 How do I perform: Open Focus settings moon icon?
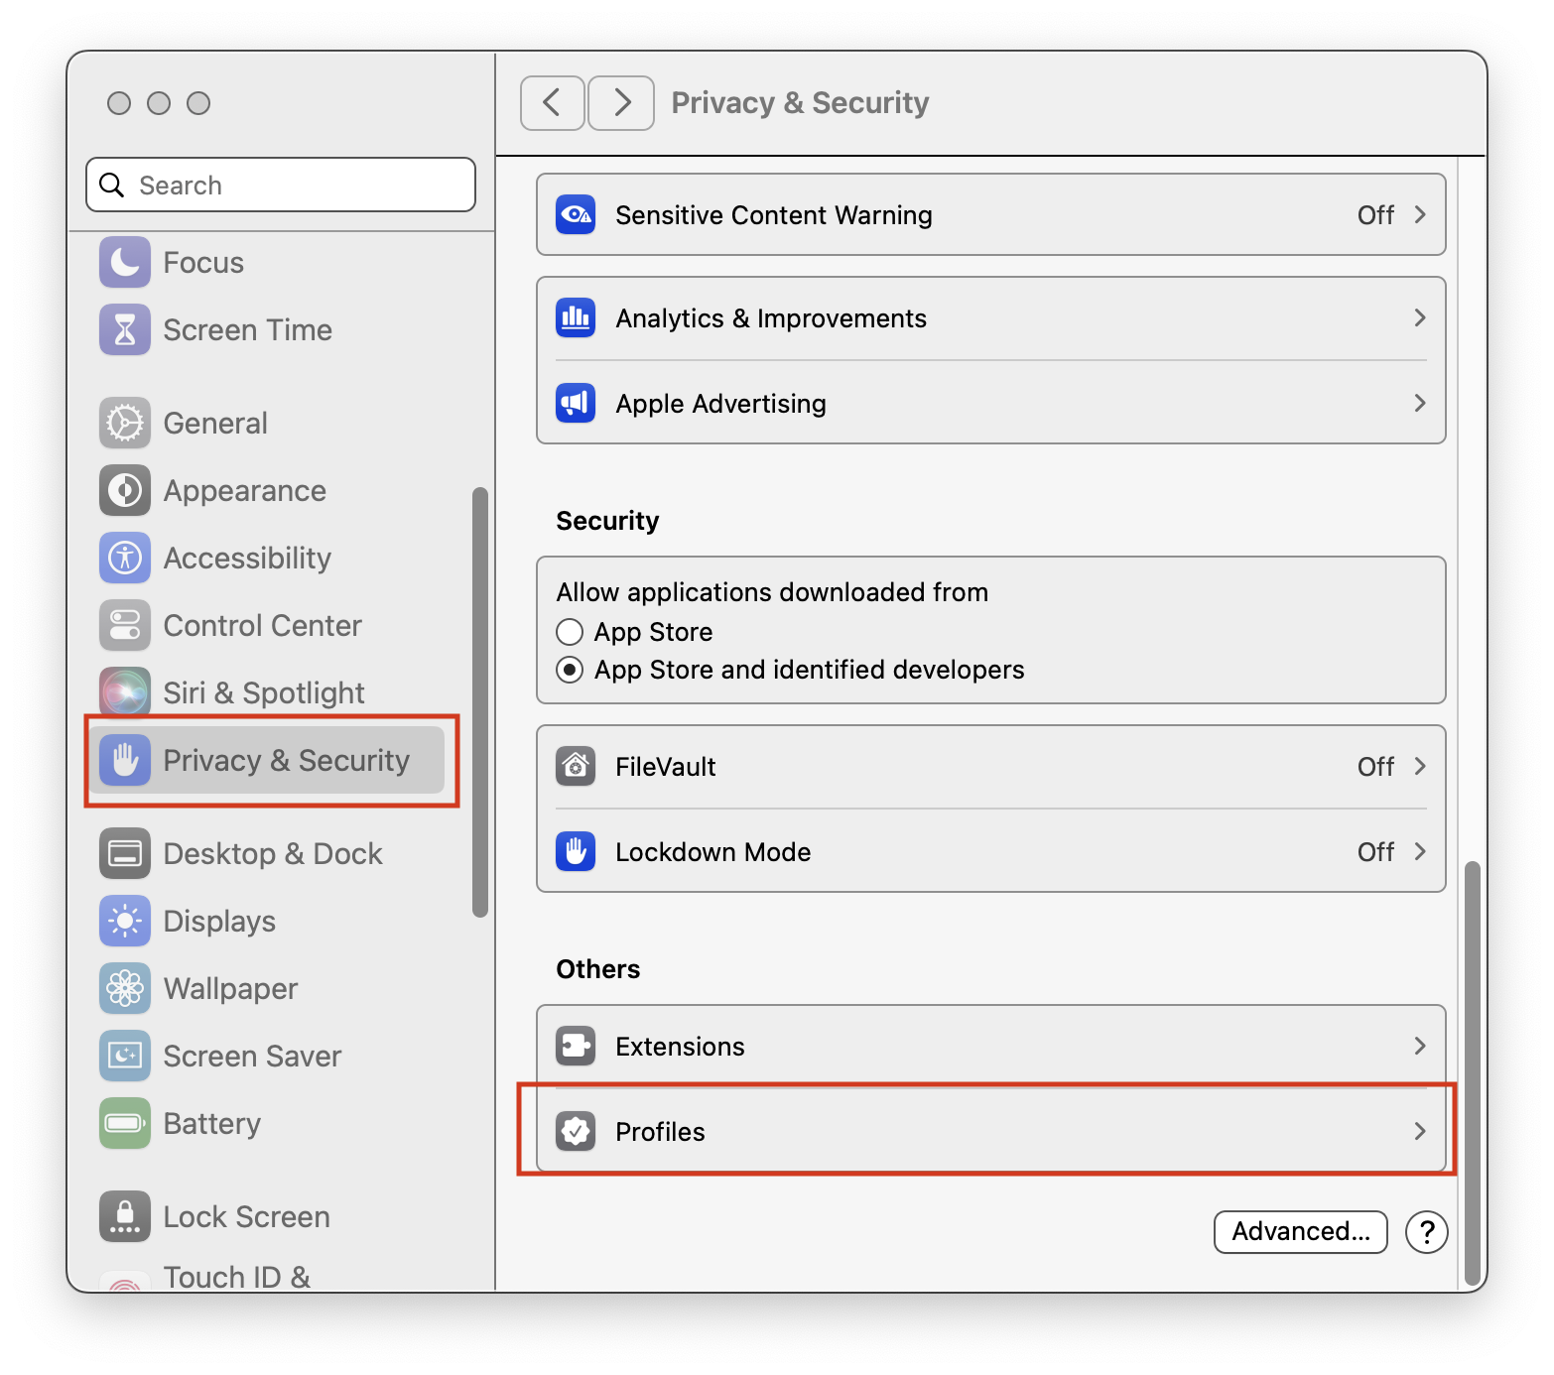125,262
